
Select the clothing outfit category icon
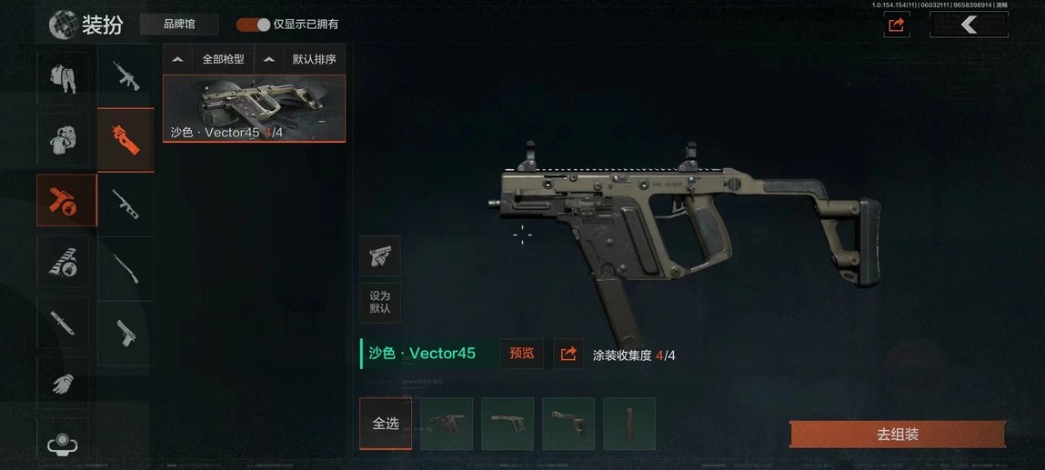[x=63, y=78]
